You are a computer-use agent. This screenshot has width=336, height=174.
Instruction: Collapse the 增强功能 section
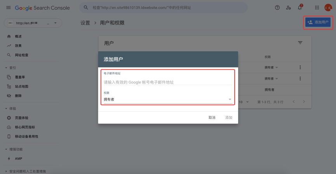tap(14, 149)
